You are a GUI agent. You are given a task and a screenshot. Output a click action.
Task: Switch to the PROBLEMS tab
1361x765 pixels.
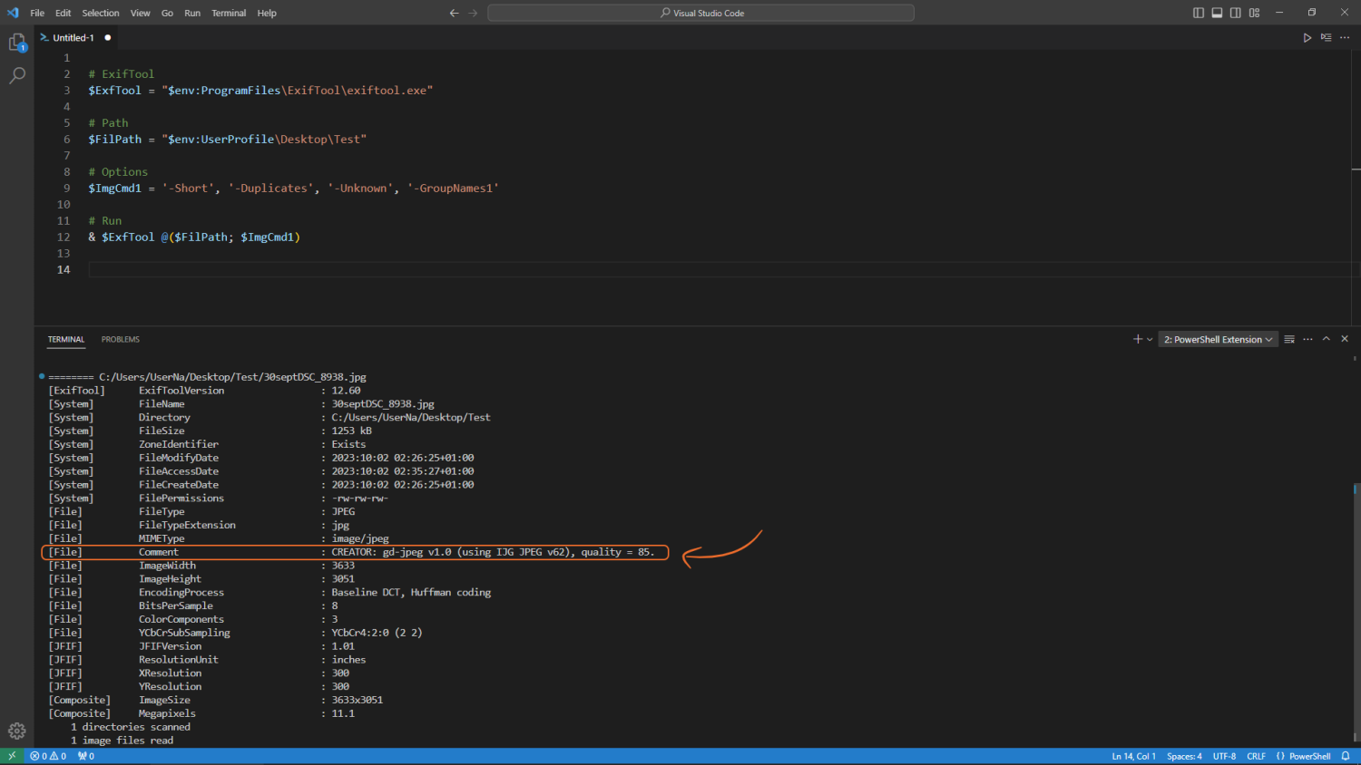coord(120,339)
